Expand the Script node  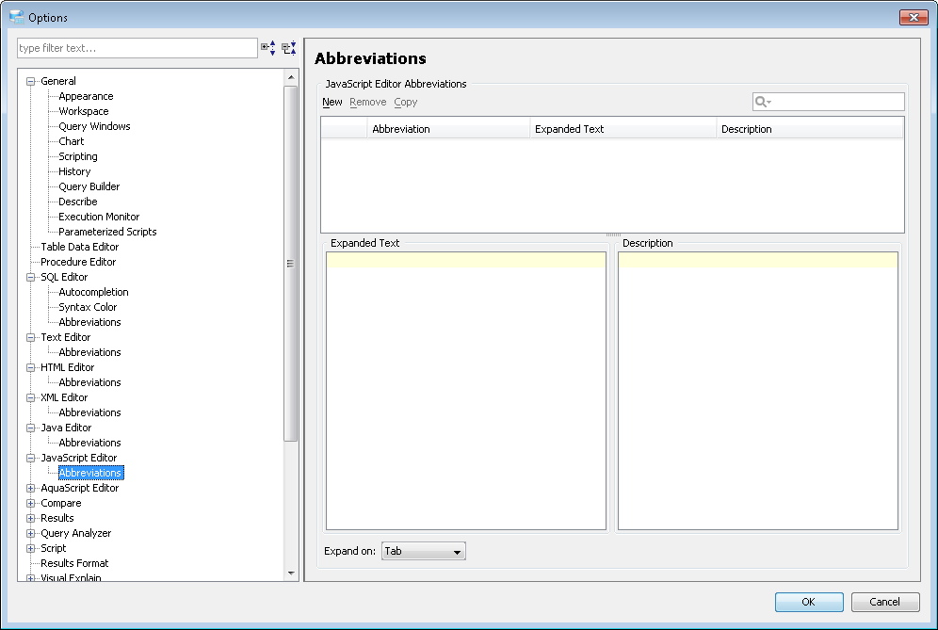point(30,549)
